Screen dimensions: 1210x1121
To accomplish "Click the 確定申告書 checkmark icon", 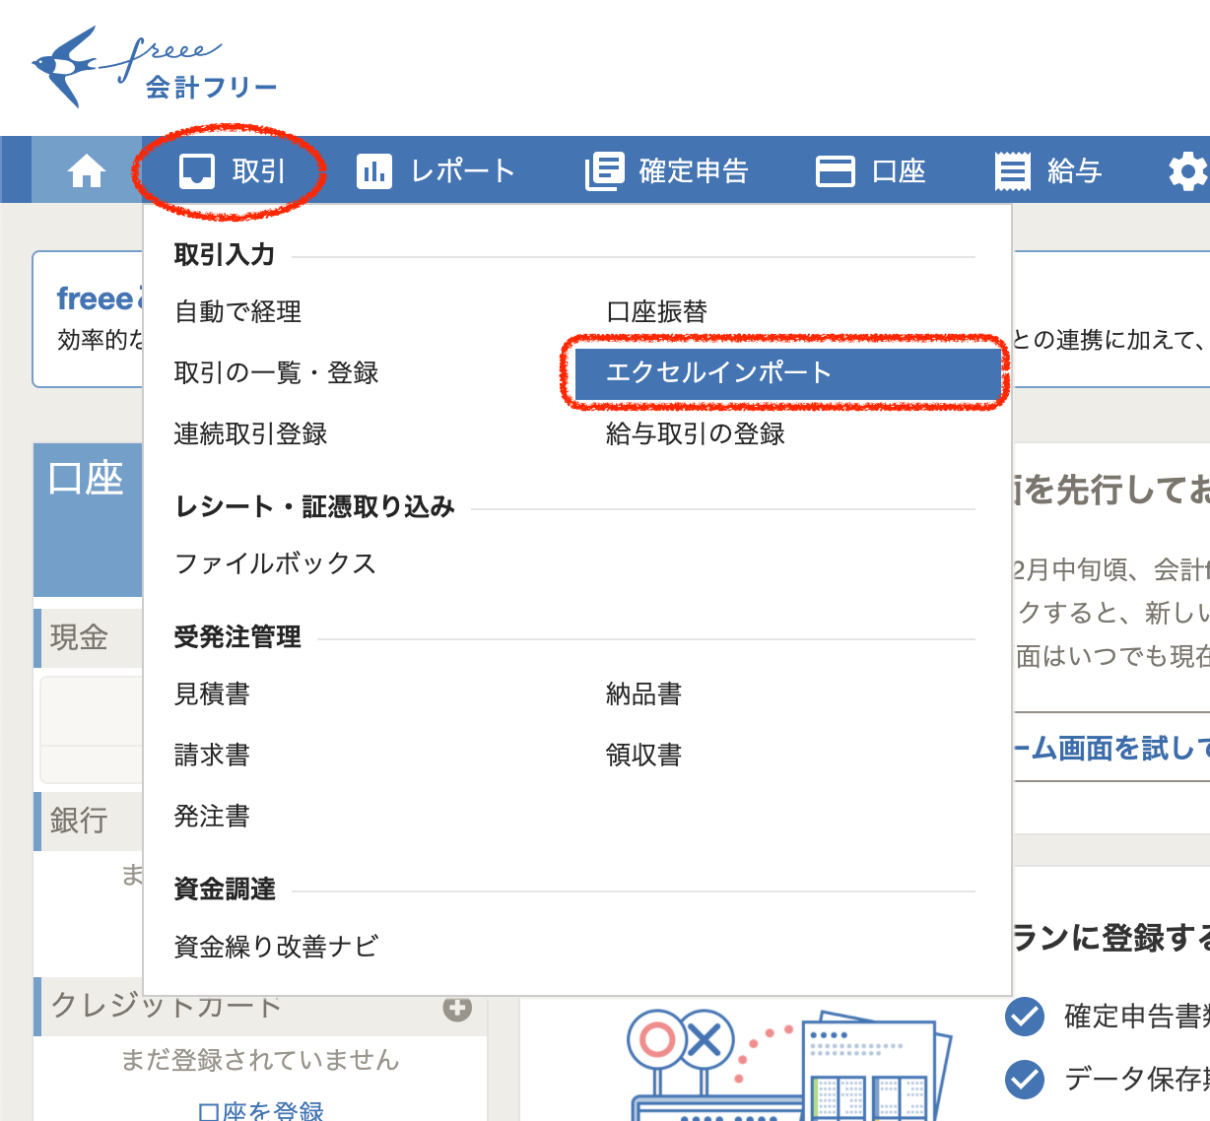I will pyautogui.click(x=1025, y=1017).
